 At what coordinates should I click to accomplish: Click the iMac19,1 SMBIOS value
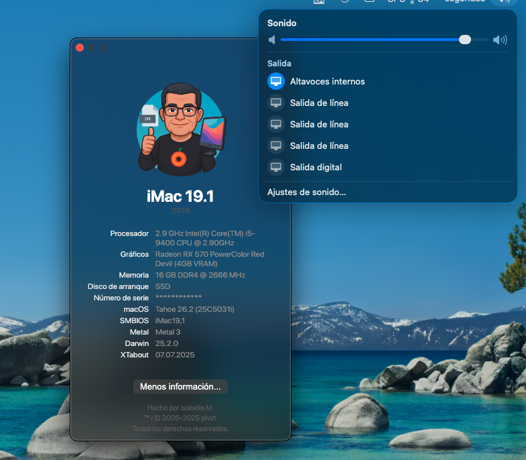click(170, 321)
